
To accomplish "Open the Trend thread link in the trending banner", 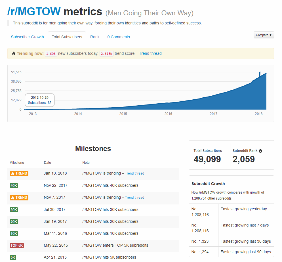I will pos(150,53).
